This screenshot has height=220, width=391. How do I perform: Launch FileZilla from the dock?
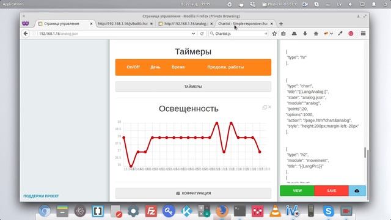click(x=151, y=211)
